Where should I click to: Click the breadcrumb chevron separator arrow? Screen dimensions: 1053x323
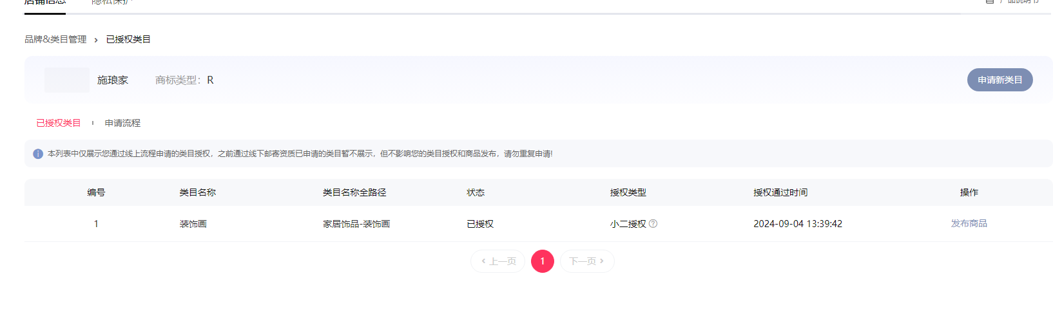click(96, 40)
